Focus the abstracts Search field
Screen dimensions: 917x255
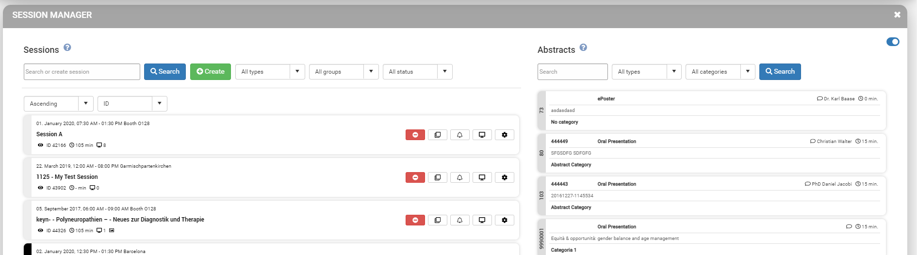(573, 72)
